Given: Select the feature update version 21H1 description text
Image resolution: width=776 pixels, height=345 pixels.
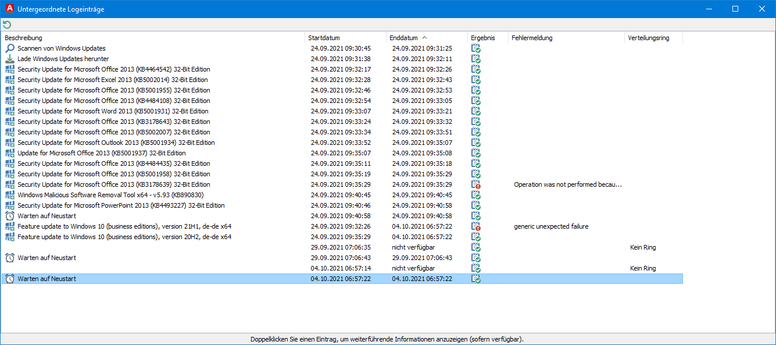Looking at the screenshot, I should click(x=124, y=226).
